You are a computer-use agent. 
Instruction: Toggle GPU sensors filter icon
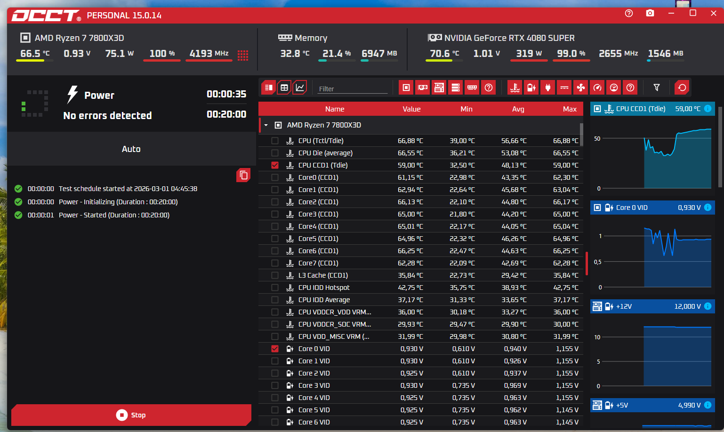click(x=423, y=88)
